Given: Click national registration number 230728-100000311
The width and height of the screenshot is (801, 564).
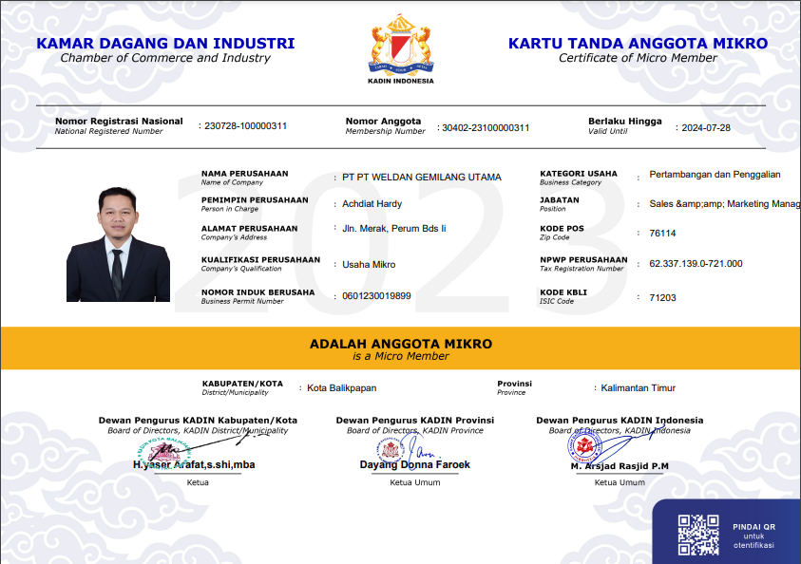Looking at the screenshot, I should (245, 126).
